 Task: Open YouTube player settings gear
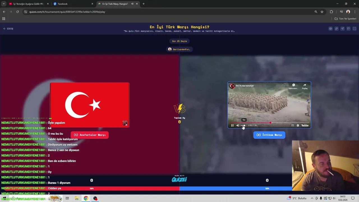pos(298,125)
